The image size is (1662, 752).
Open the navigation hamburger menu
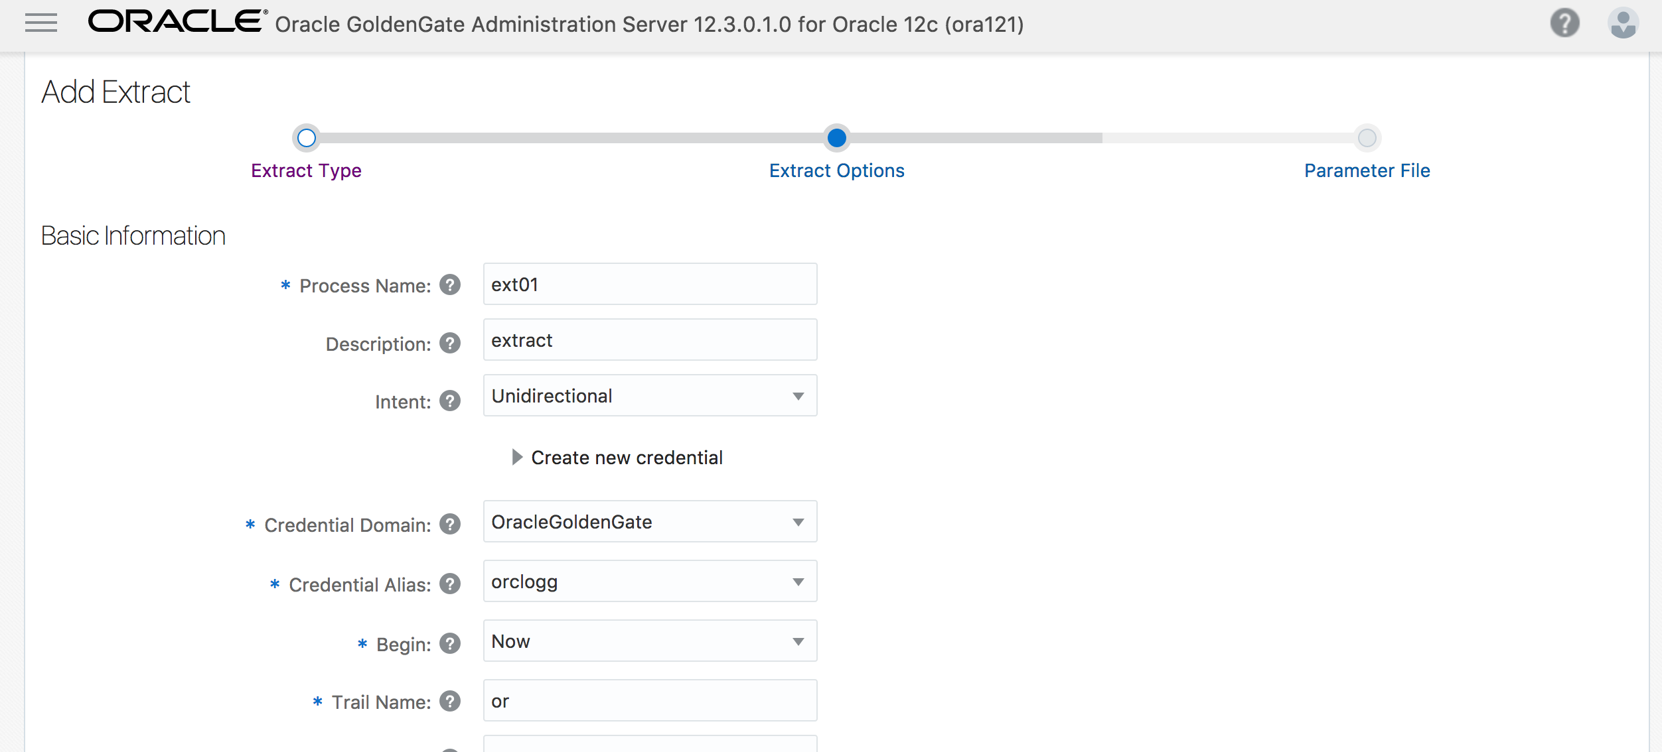[x=40, y=23]
